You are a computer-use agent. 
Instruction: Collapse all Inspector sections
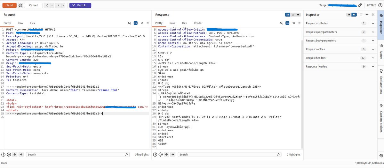[367, 15]
